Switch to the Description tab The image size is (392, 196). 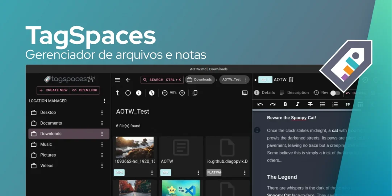point(294,93)
